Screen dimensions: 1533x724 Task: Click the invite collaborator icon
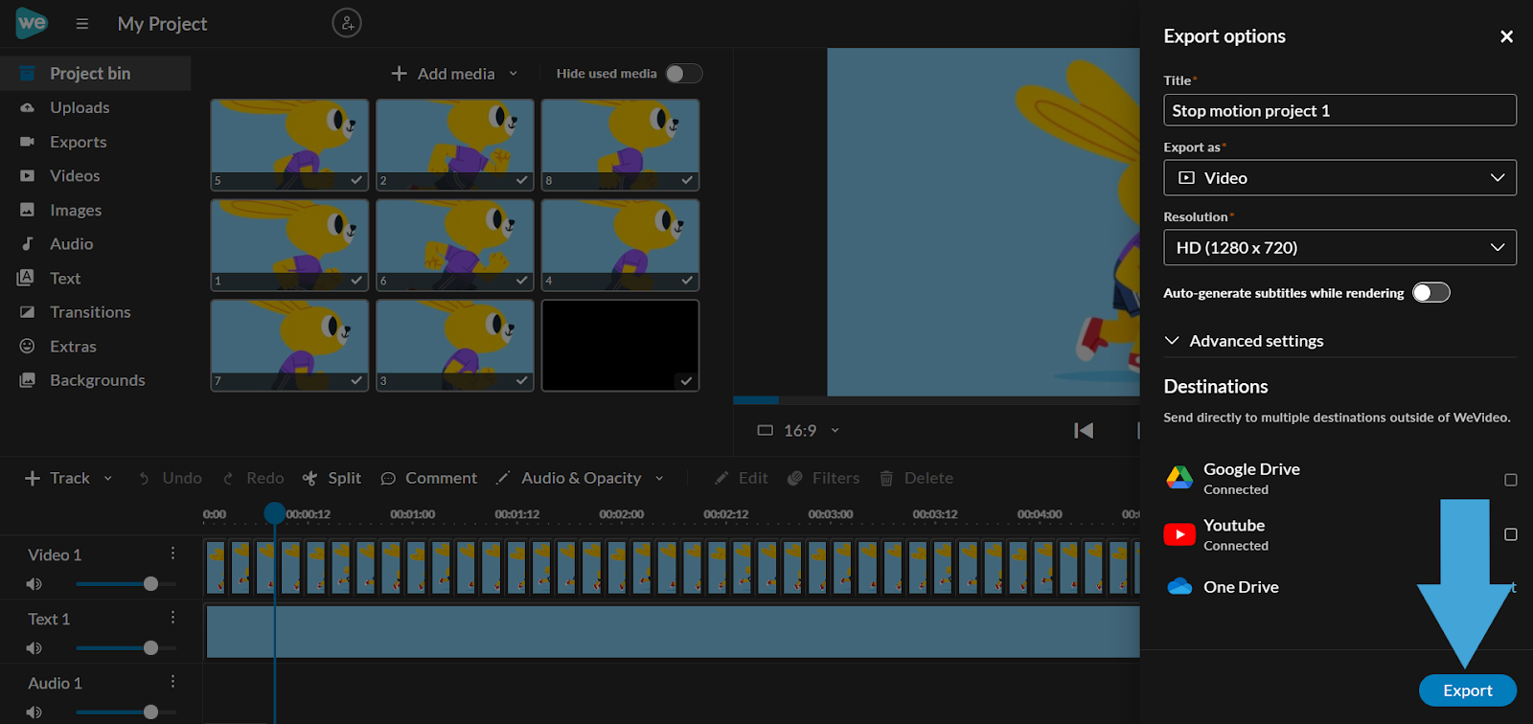click(347, 23)
